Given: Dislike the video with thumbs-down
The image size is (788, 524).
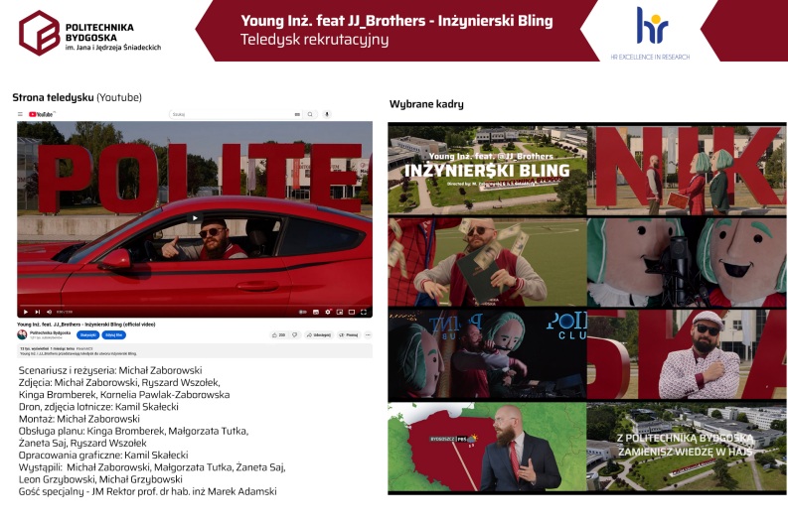Looking at the screenshot, I should point(296,335).
